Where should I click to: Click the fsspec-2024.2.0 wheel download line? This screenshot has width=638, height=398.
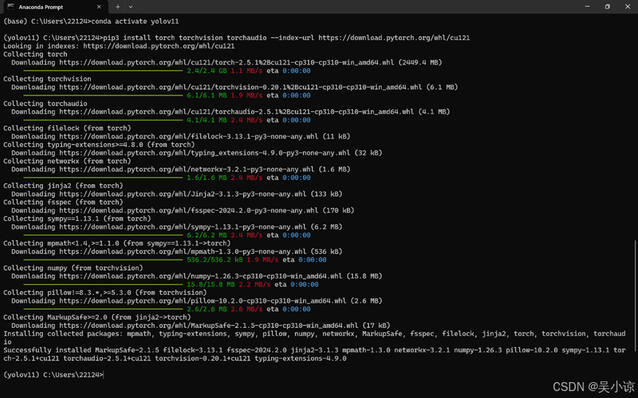(x=183, y=210)
